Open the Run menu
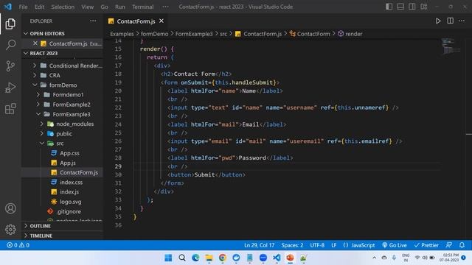 point(119,7)
